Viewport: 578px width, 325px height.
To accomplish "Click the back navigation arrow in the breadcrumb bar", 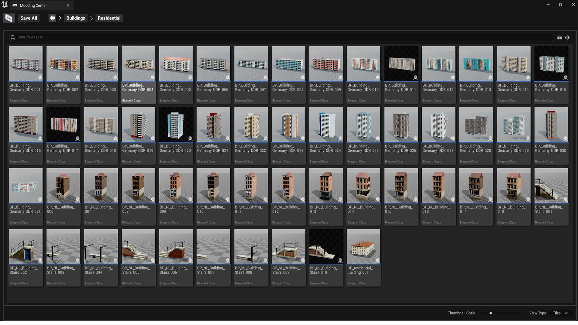I will [52, 18].
